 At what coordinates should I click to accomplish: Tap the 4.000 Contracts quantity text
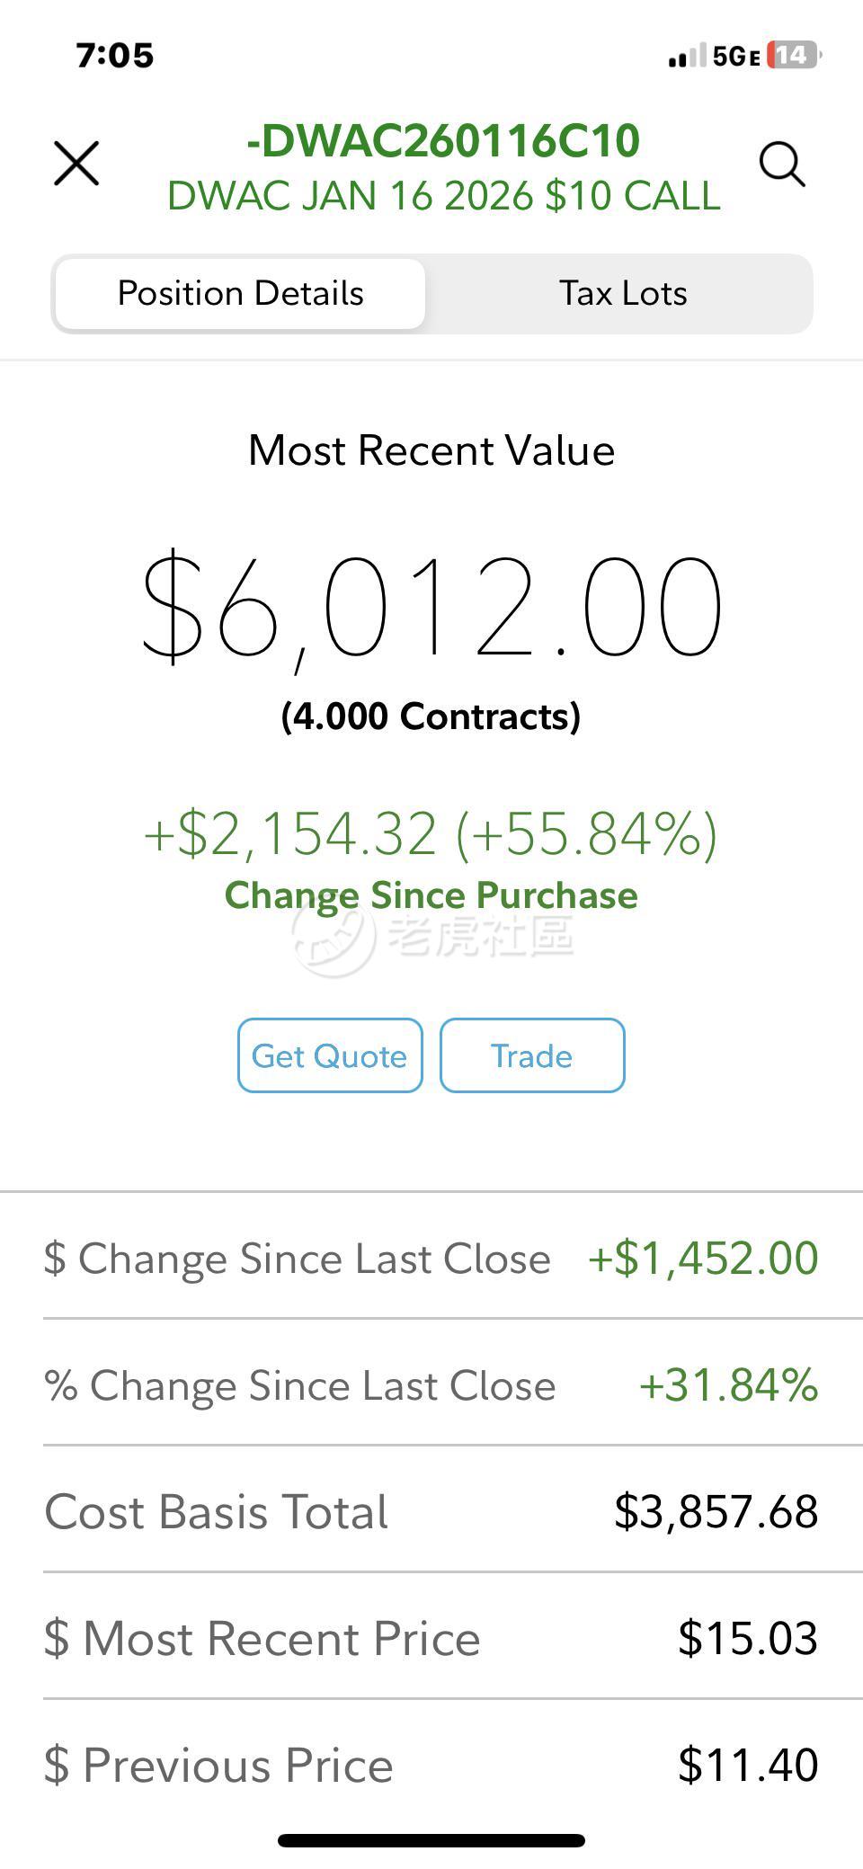click(431, 716)
